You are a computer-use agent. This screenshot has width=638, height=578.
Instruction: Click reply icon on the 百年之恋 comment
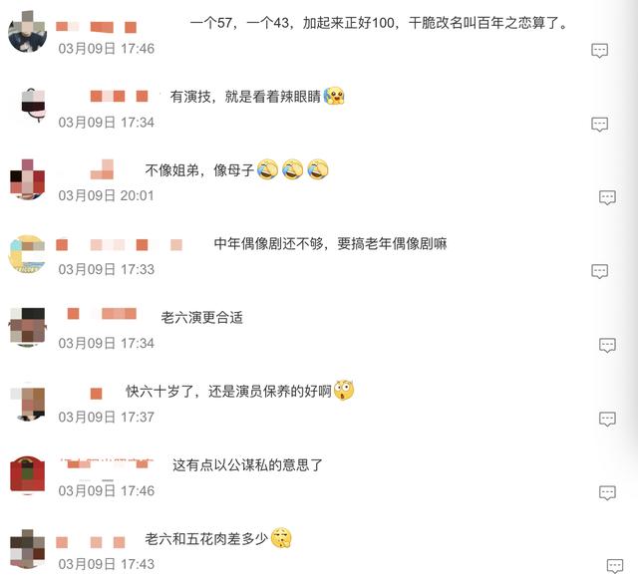point(599,51)
